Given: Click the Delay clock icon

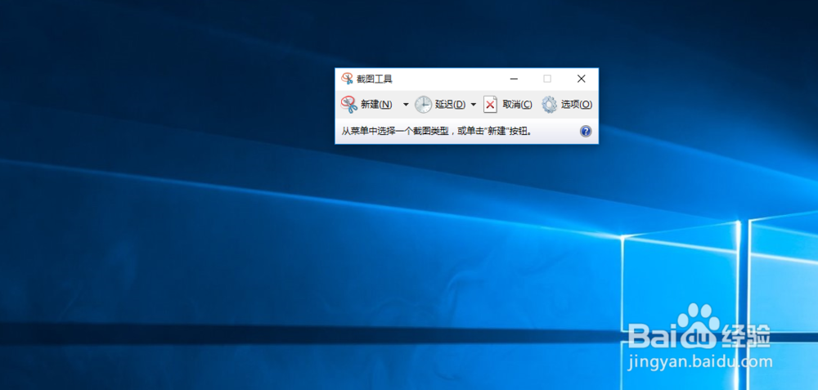Looking at the screenshot, I should [x=423, y=105].
